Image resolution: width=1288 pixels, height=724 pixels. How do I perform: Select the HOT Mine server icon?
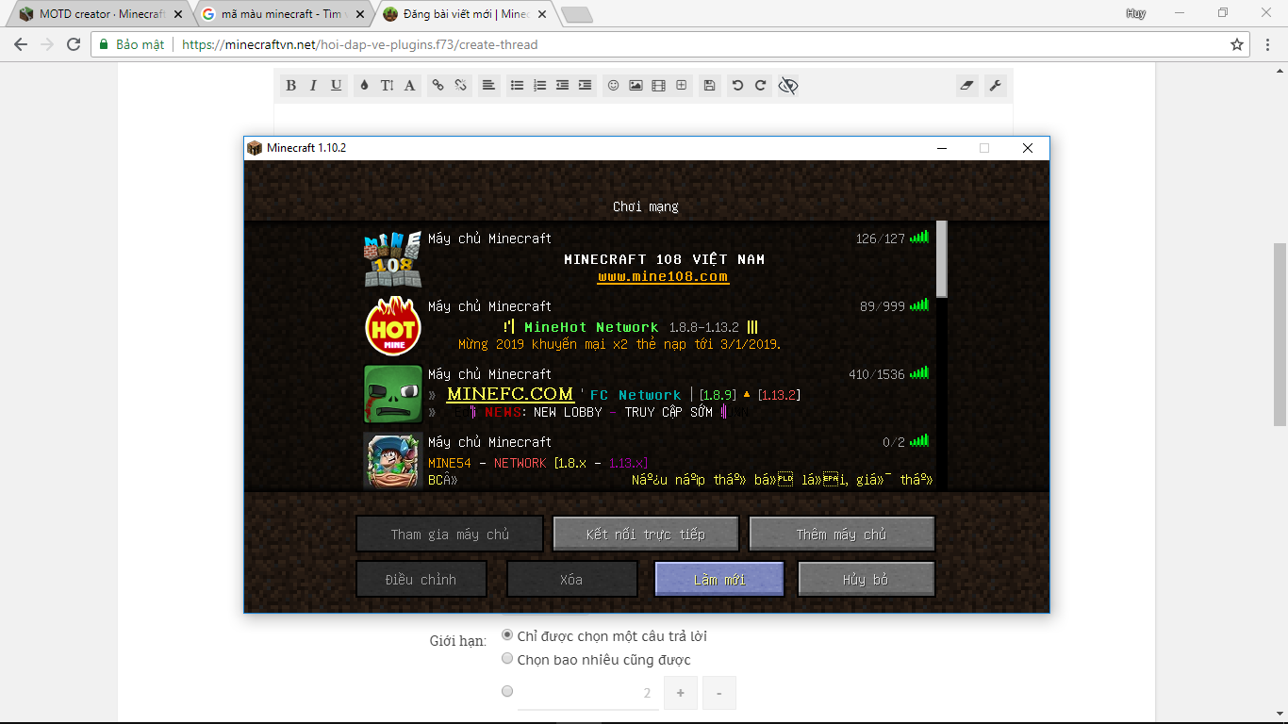393,327
